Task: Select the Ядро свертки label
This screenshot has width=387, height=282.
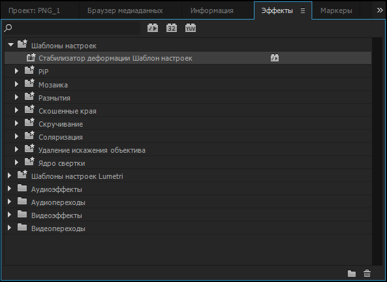Action: coord(62,163)
